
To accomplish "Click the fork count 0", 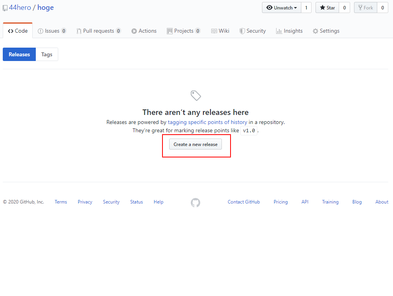I will pos(382,7).
